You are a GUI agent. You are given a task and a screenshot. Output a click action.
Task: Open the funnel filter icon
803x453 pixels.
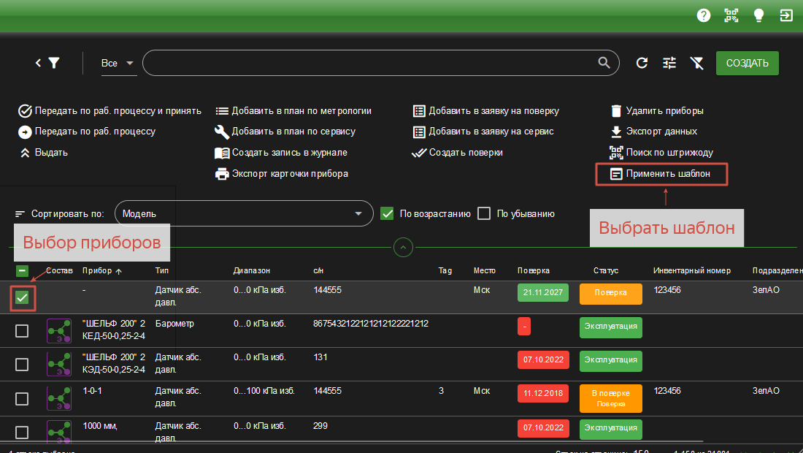click(x=54, y=63)
